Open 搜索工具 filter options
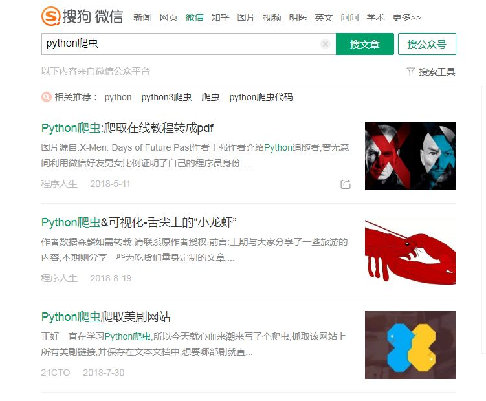Image resolution: width=486 pixels, height=401 pixels. (x=437, y=72)
